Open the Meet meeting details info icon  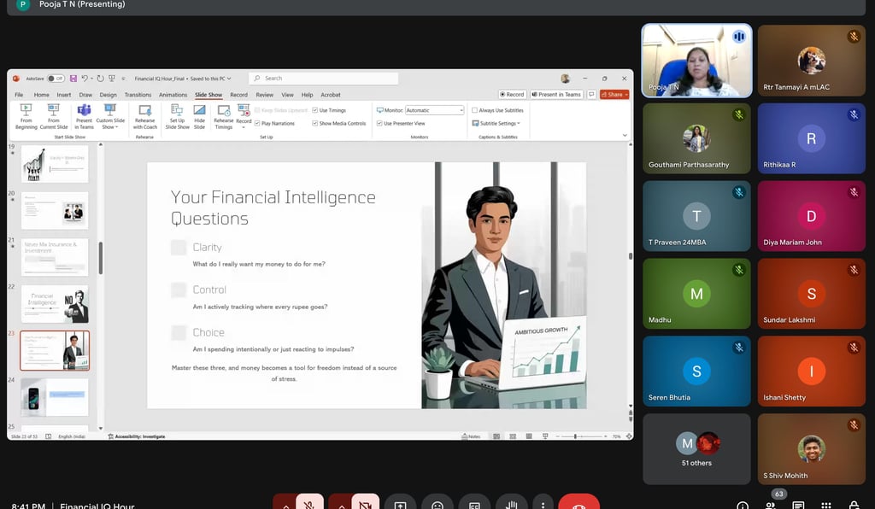coord(743,505)
